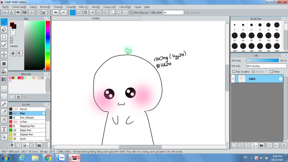
Task: Open the brush folder icon below brush list
Action: [39, 145]
